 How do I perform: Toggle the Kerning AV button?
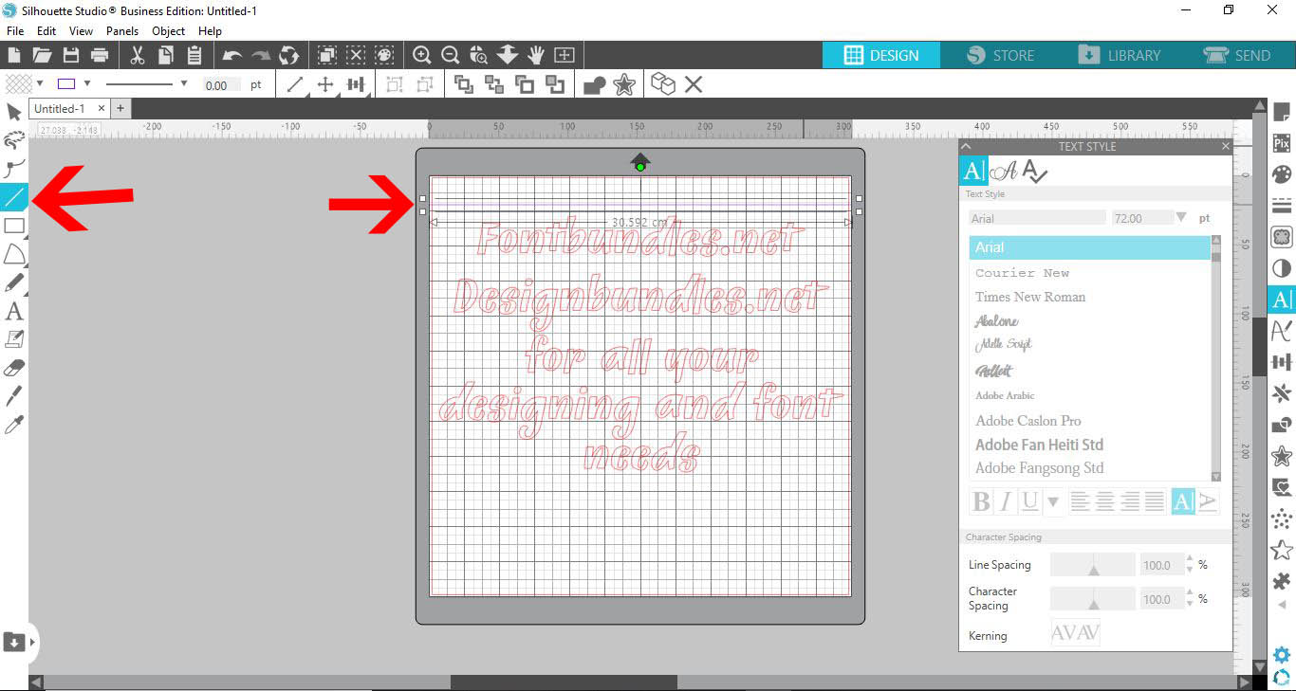coord(1076,633)
